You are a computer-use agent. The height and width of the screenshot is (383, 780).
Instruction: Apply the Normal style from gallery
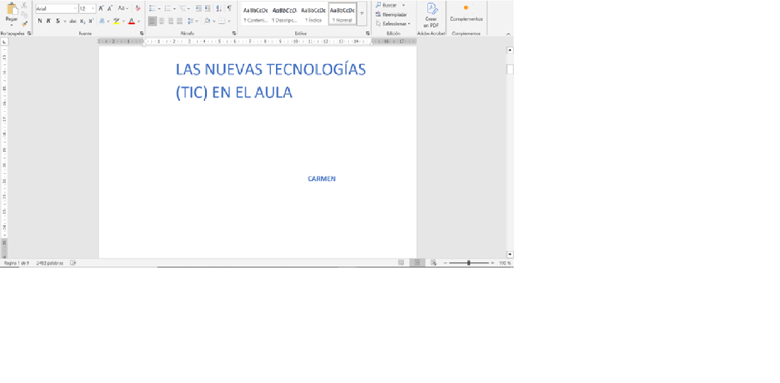pyautogui.click(x=342, y=13)
